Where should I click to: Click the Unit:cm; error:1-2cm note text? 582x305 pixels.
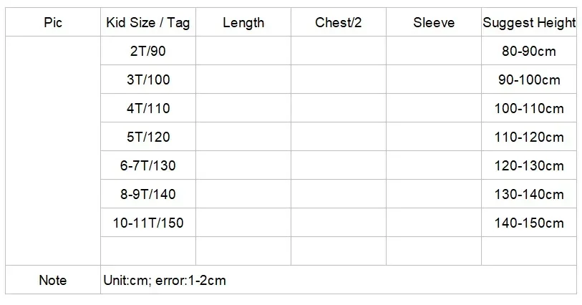click(165, 280)
